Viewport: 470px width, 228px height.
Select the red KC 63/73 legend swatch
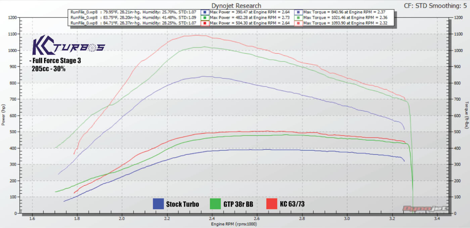(272, 203)
